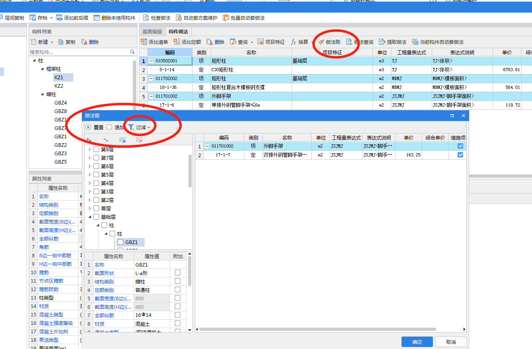Screen dimensions: 532x349
Task: Collapse the 框架柱 node in 构件列表
Action: pos(43,69)
